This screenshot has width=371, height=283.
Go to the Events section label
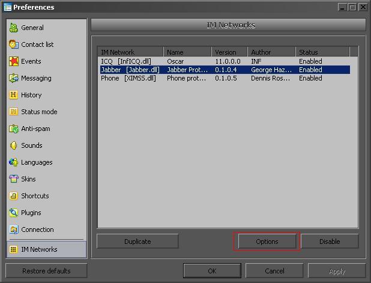(31, 61)
